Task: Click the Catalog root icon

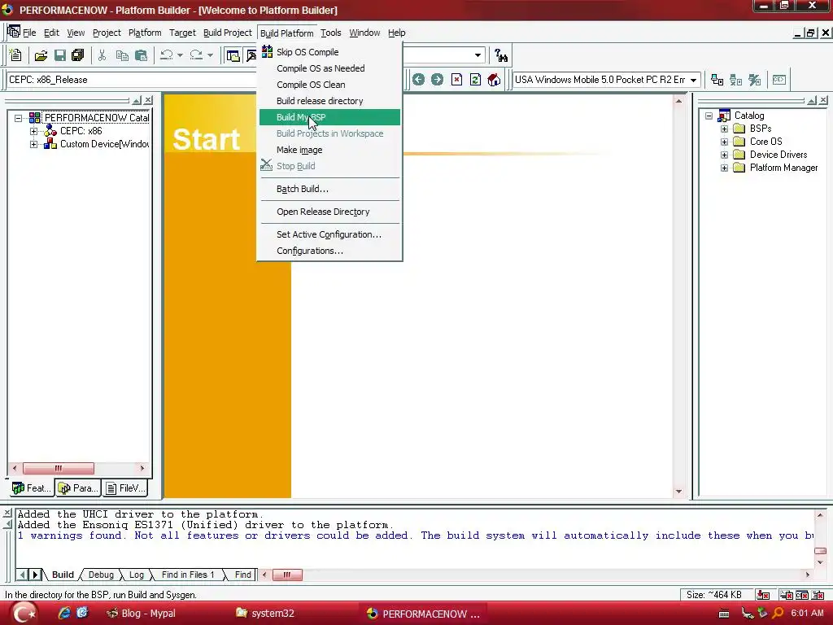Action: [x=724, y=116]
